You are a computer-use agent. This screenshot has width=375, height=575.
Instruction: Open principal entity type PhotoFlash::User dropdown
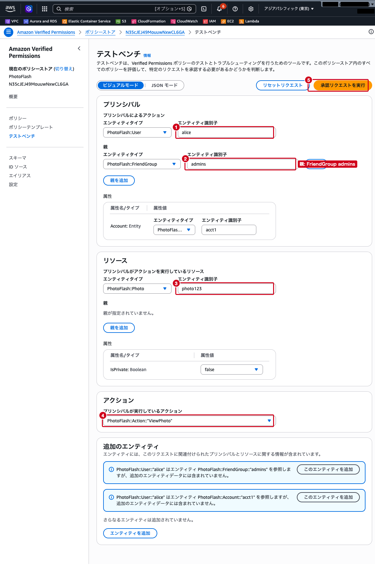137,132
